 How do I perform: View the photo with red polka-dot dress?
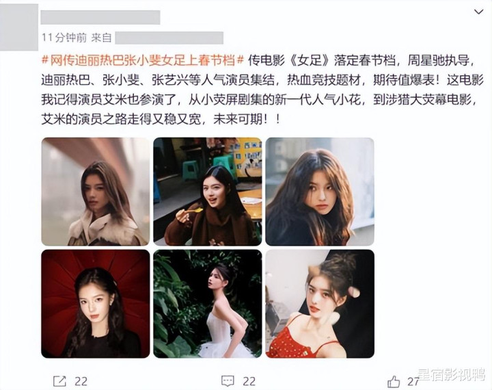[320, 304]
